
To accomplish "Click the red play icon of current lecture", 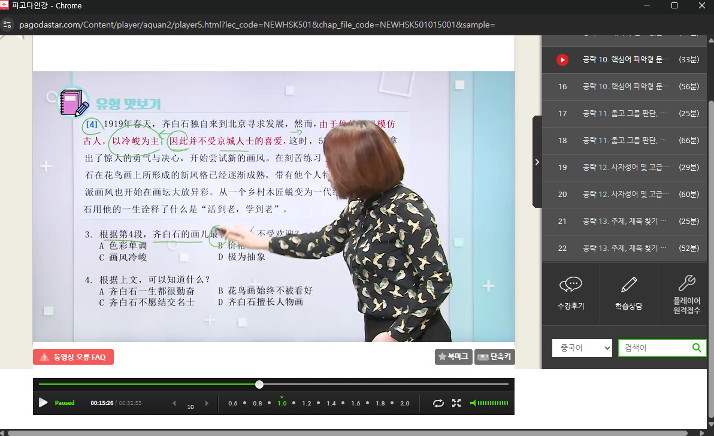I will pyautogui.click(x=562, y=60).
